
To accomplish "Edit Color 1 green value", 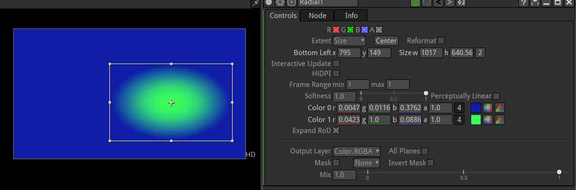I will point(380,120).
